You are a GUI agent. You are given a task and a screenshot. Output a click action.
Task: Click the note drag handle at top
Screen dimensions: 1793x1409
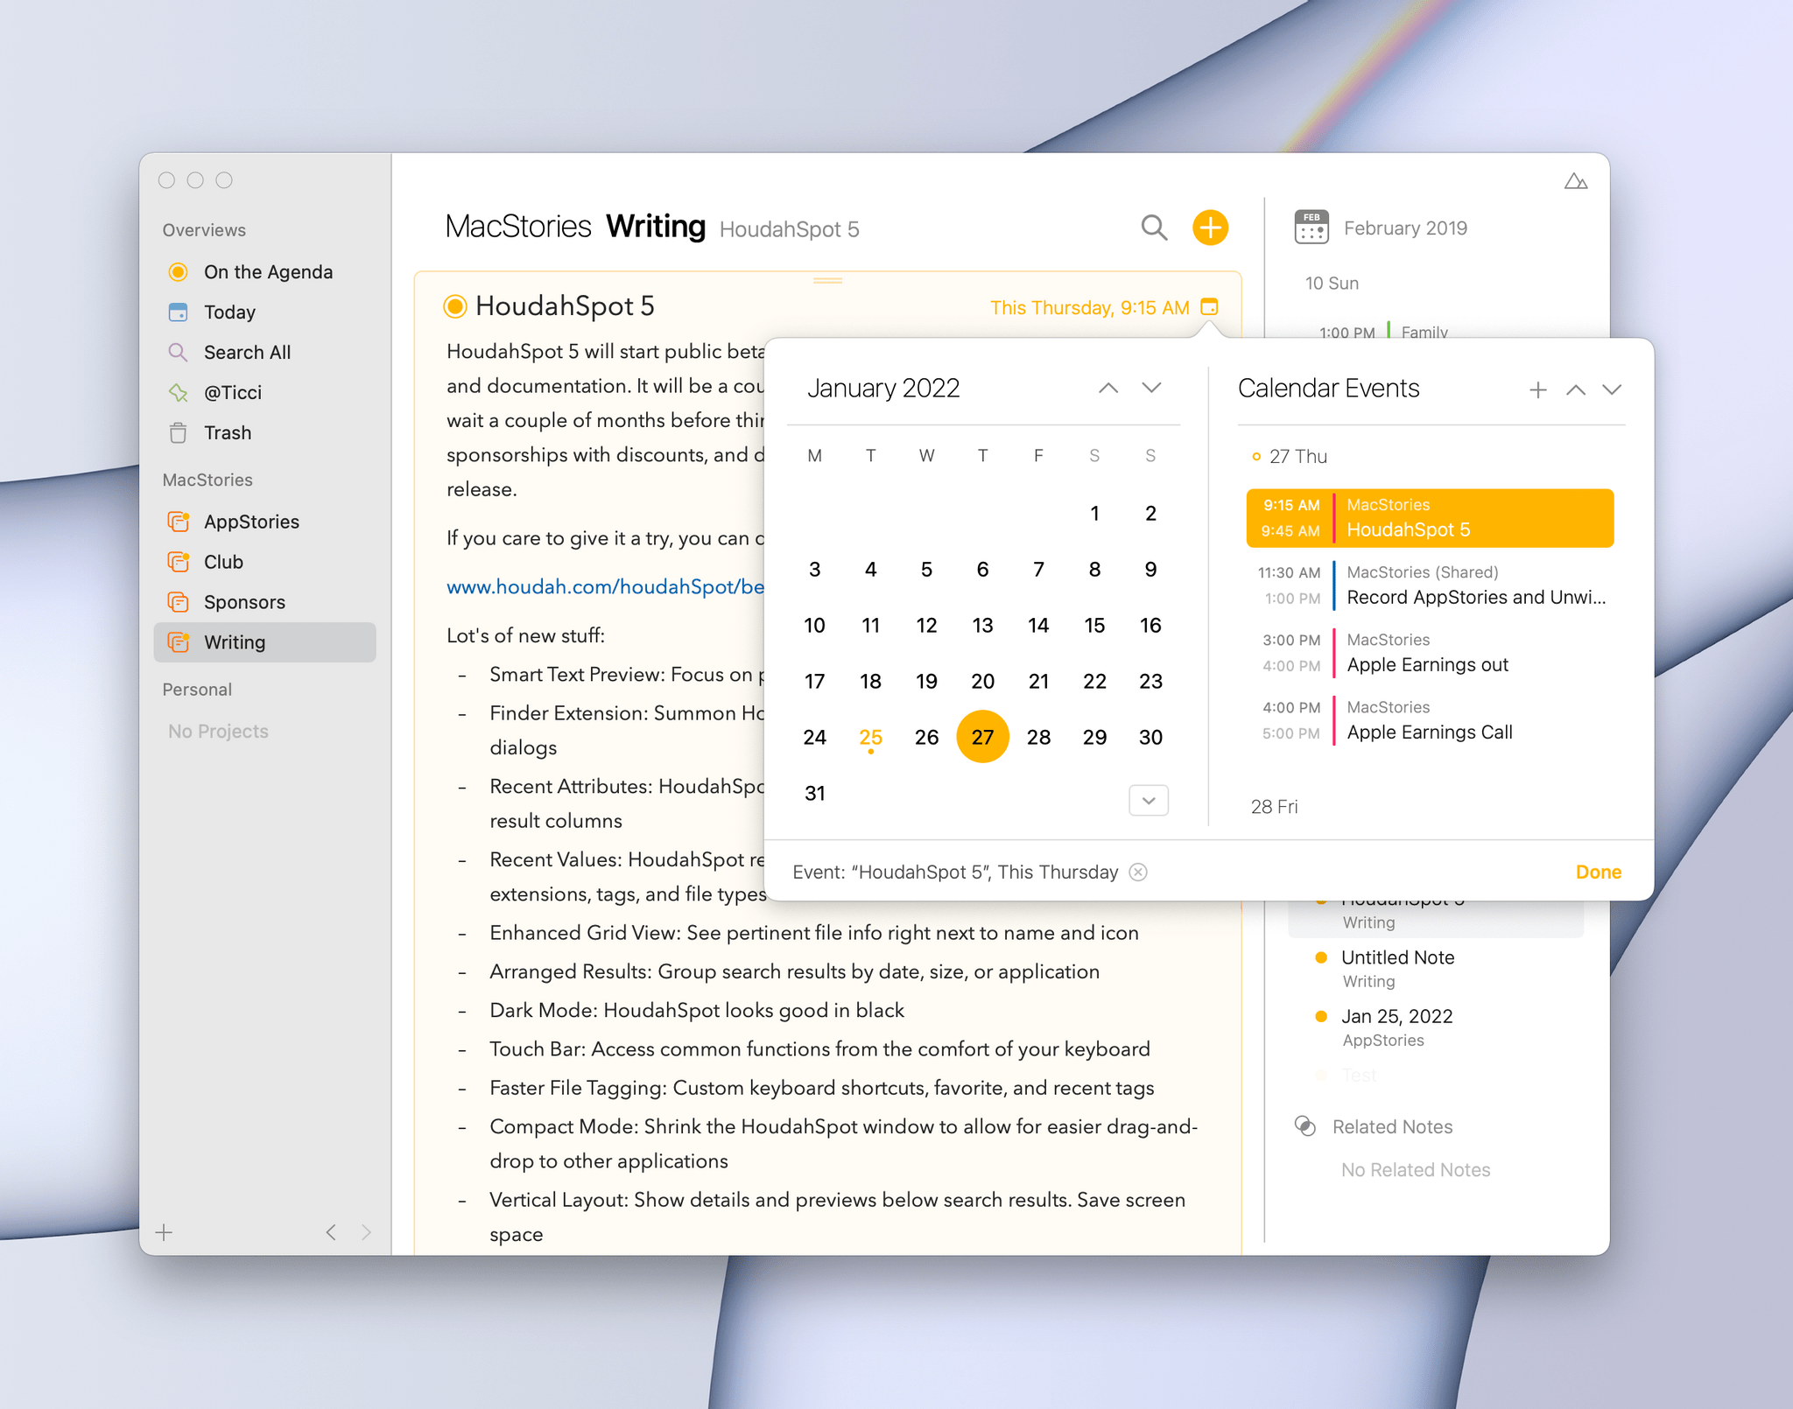827,281
